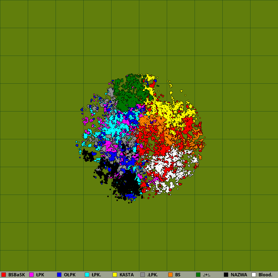Click the KASTA label in the legend
The width and height of the screenshot is (278, 278).
point(126,275)
